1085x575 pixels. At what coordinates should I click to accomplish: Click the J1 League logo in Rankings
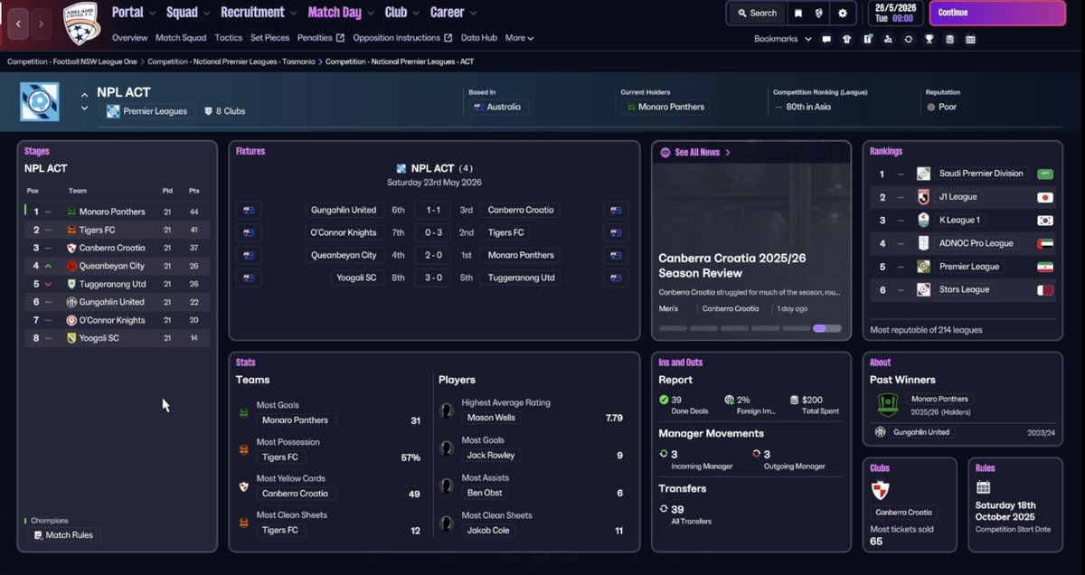(x=923, y=197)
